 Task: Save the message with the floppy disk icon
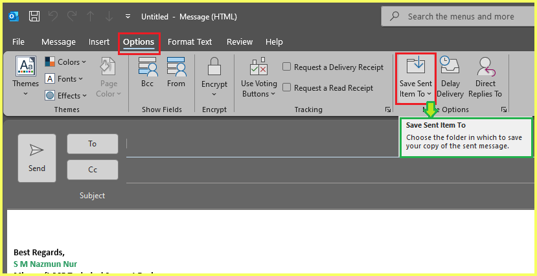click(x=34, y=16)
